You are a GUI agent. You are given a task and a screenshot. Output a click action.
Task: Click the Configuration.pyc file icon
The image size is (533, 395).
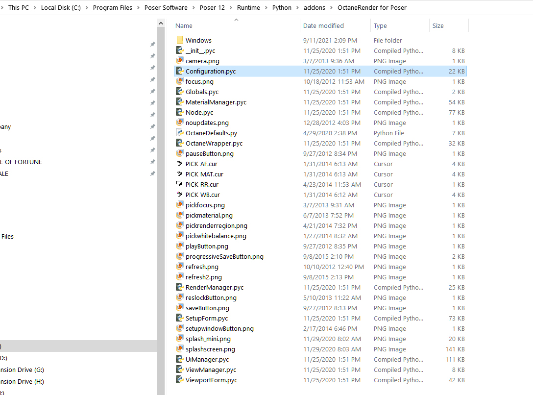click(x=180, y=71)
